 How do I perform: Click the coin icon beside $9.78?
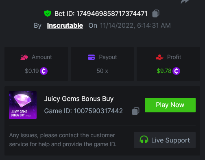coord(176,71)
